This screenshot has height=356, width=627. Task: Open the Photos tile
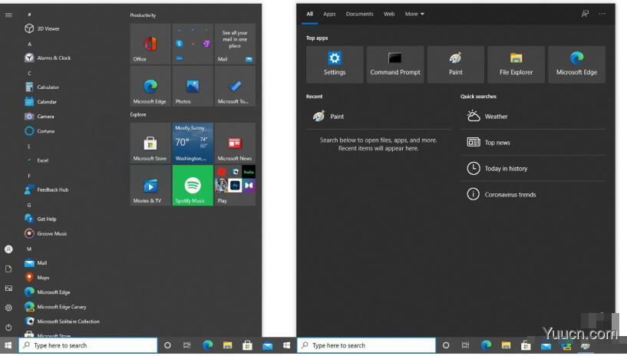point(193,86)
